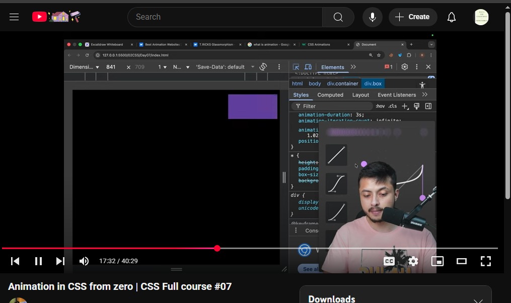
Task: Open DevTools customize three-dot menu
Action: tap(416, 67)
